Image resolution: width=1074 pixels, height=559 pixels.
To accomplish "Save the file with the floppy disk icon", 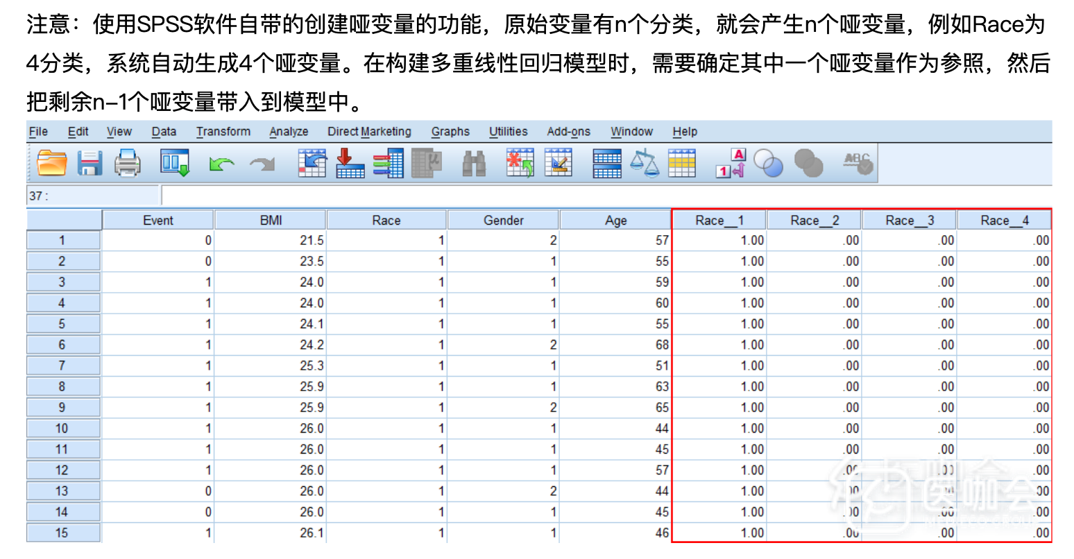I will pyautogui.click(x=89, y=164).
